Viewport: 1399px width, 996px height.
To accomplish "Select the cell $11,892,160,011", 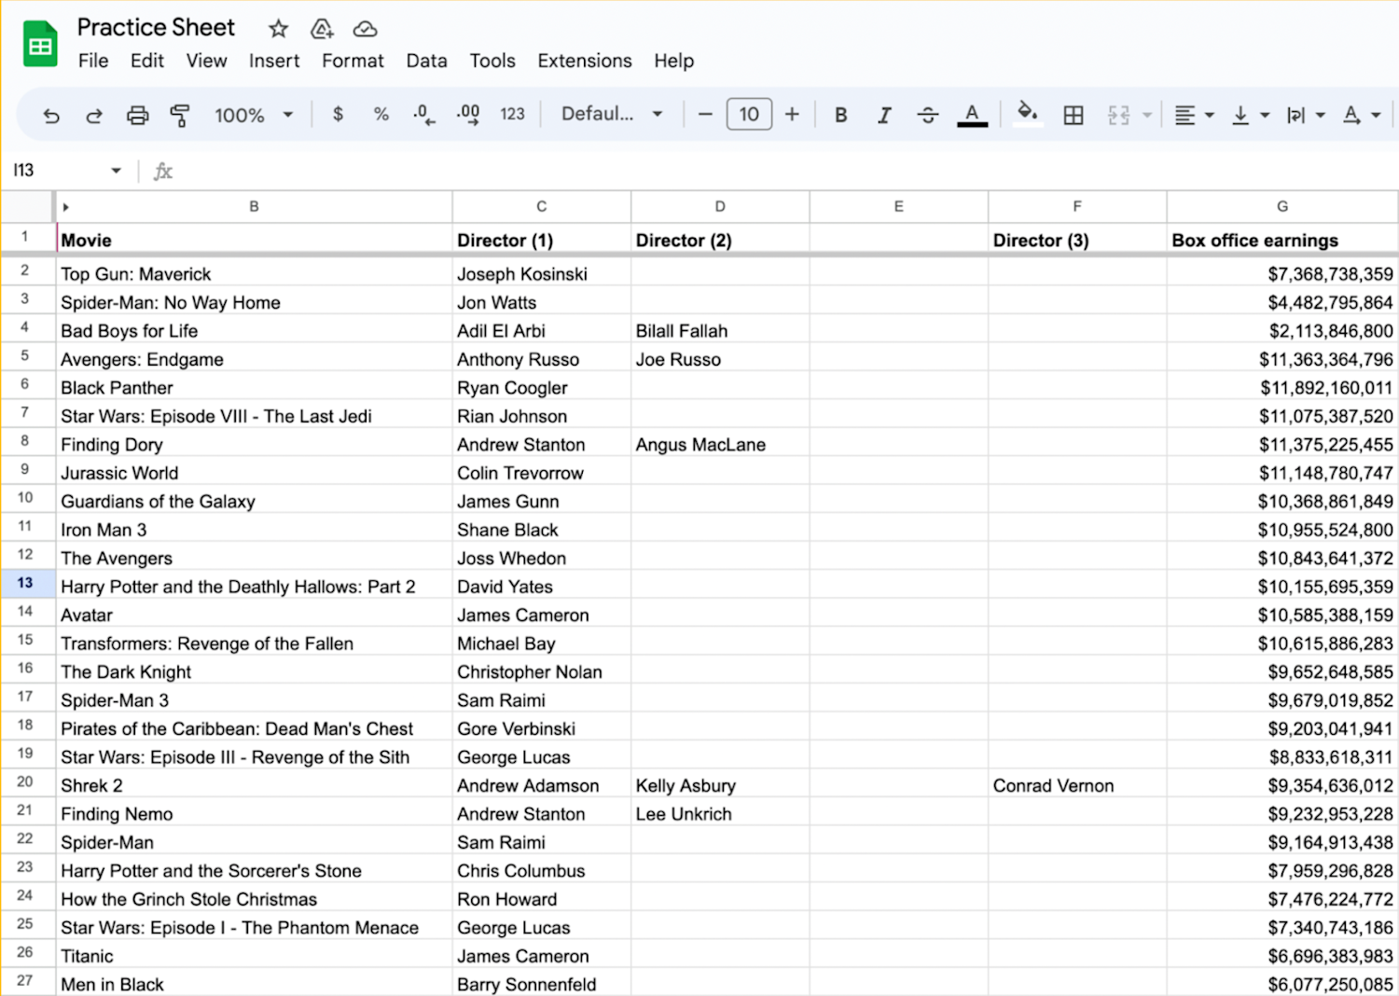I will (x=1282, y=388).
